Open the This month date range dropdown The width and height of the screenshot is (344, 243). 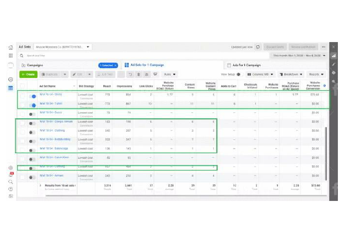click(299, 56)
